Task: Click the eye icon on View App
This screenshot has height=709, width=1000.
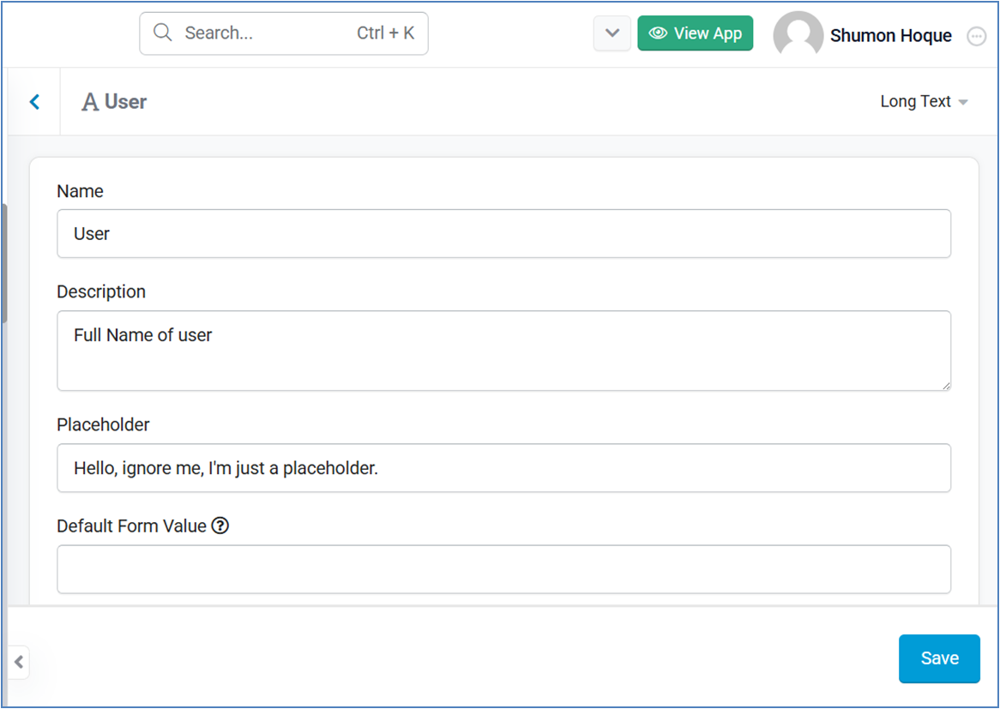Action: click(658, 33)
